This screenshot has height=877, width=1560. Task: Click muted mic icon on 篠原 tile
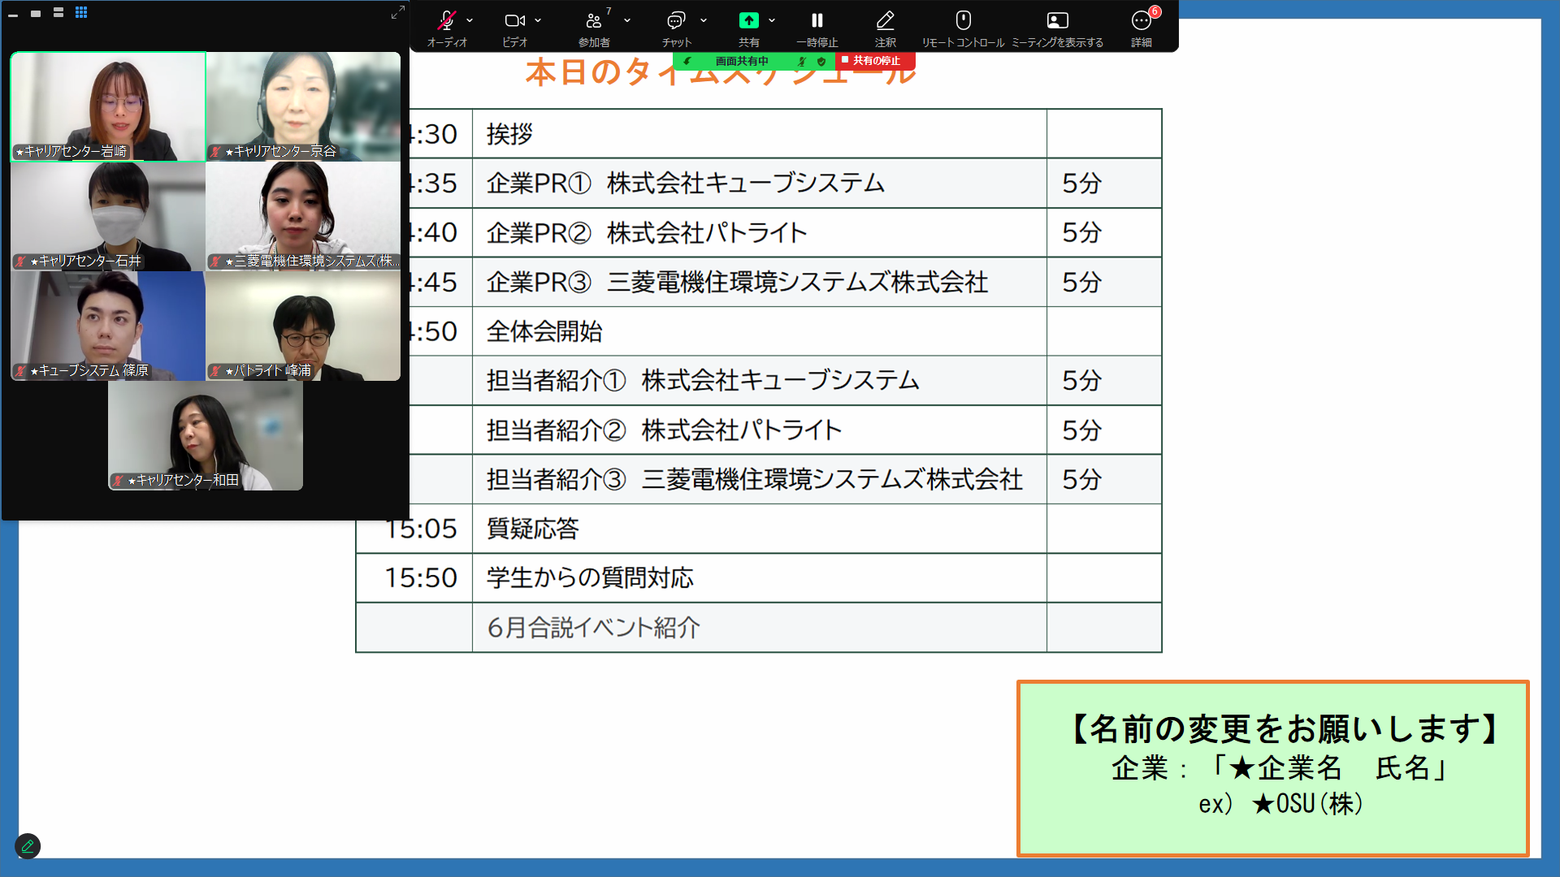click(21, 371)
